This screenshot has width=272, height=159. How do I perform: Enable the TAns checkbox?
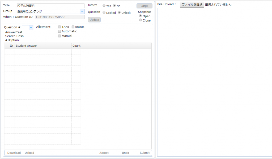click(59, 27)
